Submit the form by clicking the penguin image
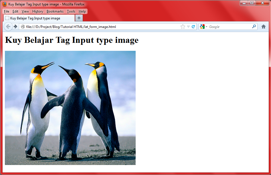Image resolution: width=271 pixels, height=175 pixels. click(x=70, y=108)
